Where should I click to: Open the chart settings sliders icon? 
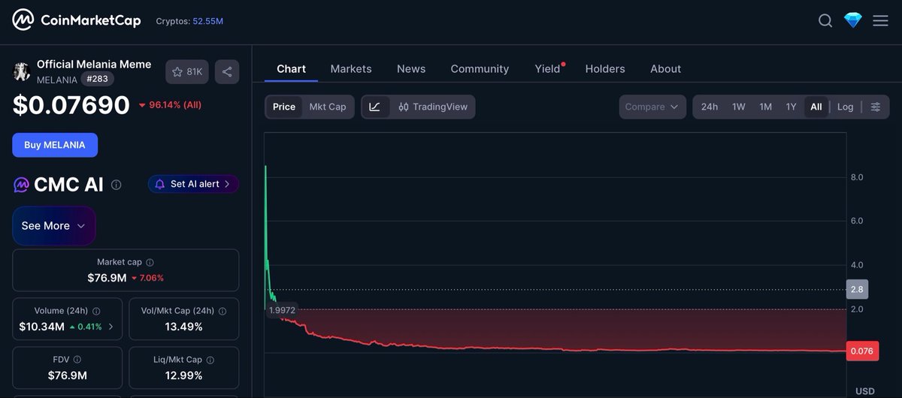pos(876,107)
